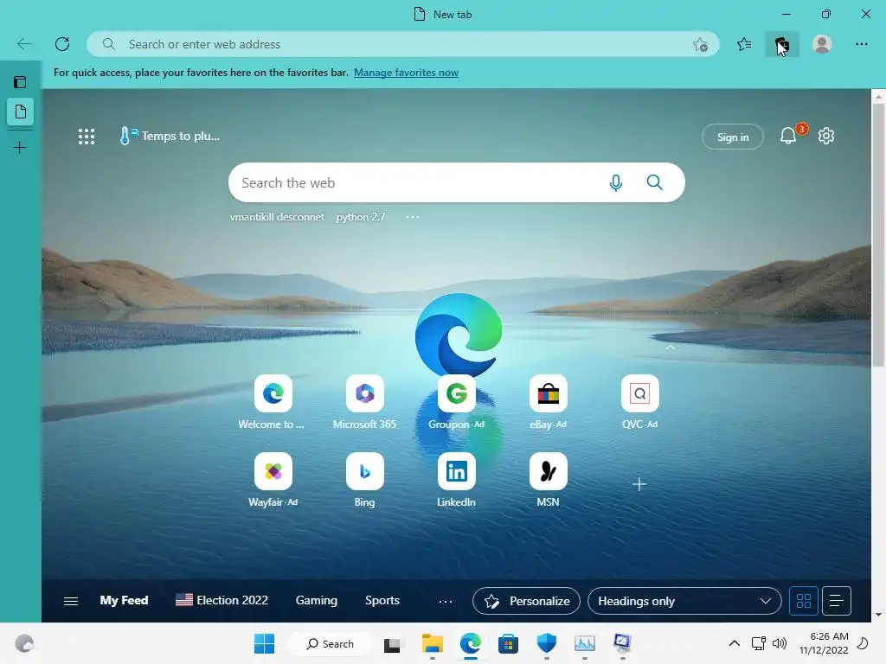Open Microsoft 365 quick link

click(364, 402)
